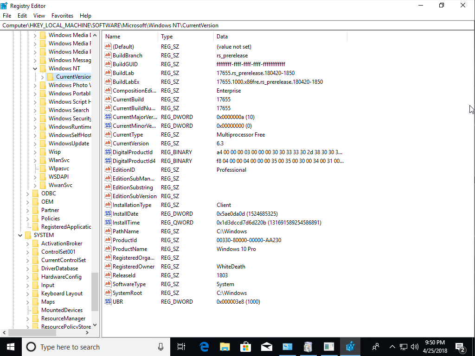The width and height of the screenshot is (475, 356).
Task: Expand the CurrentVersion subkey
Action: pyautogui.click(x=43, y=77)
